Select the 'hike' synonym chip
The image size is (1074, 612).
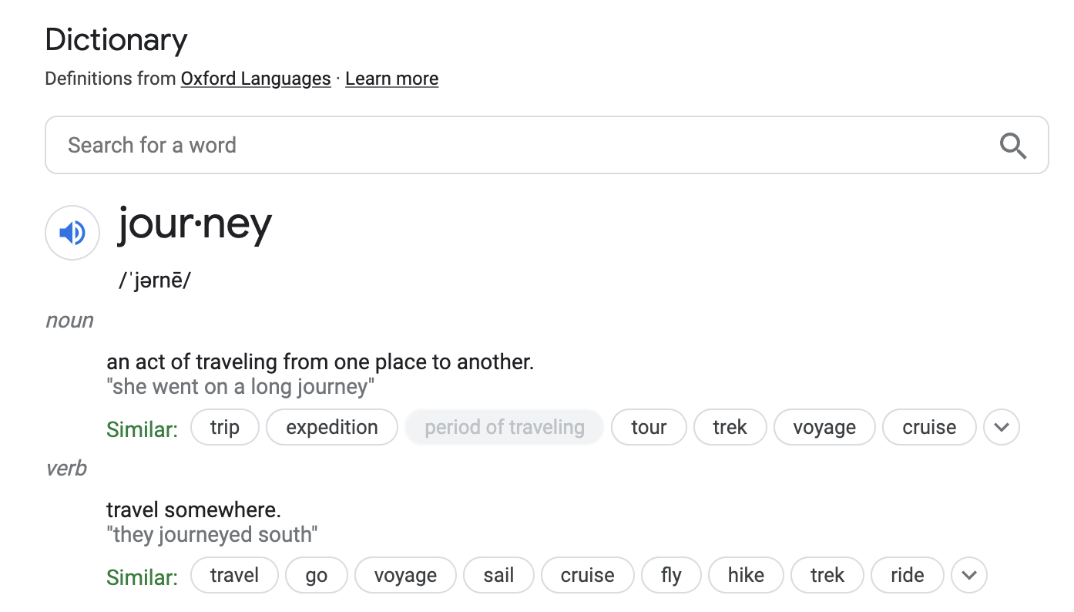[x=746, y=575]
